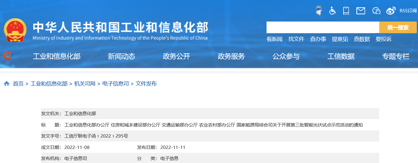
Task: Open the wheelchair accessibility icon
Action: [x=332, y=11]
